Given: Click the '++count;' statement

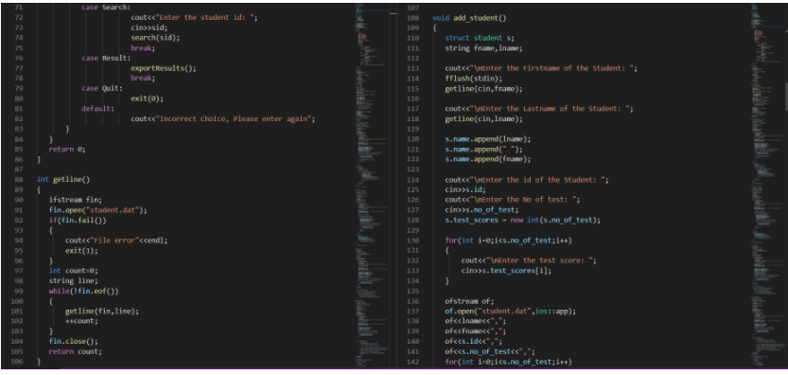Looking at the screenshot, I should pyautogui.click(x=81, y=322).
